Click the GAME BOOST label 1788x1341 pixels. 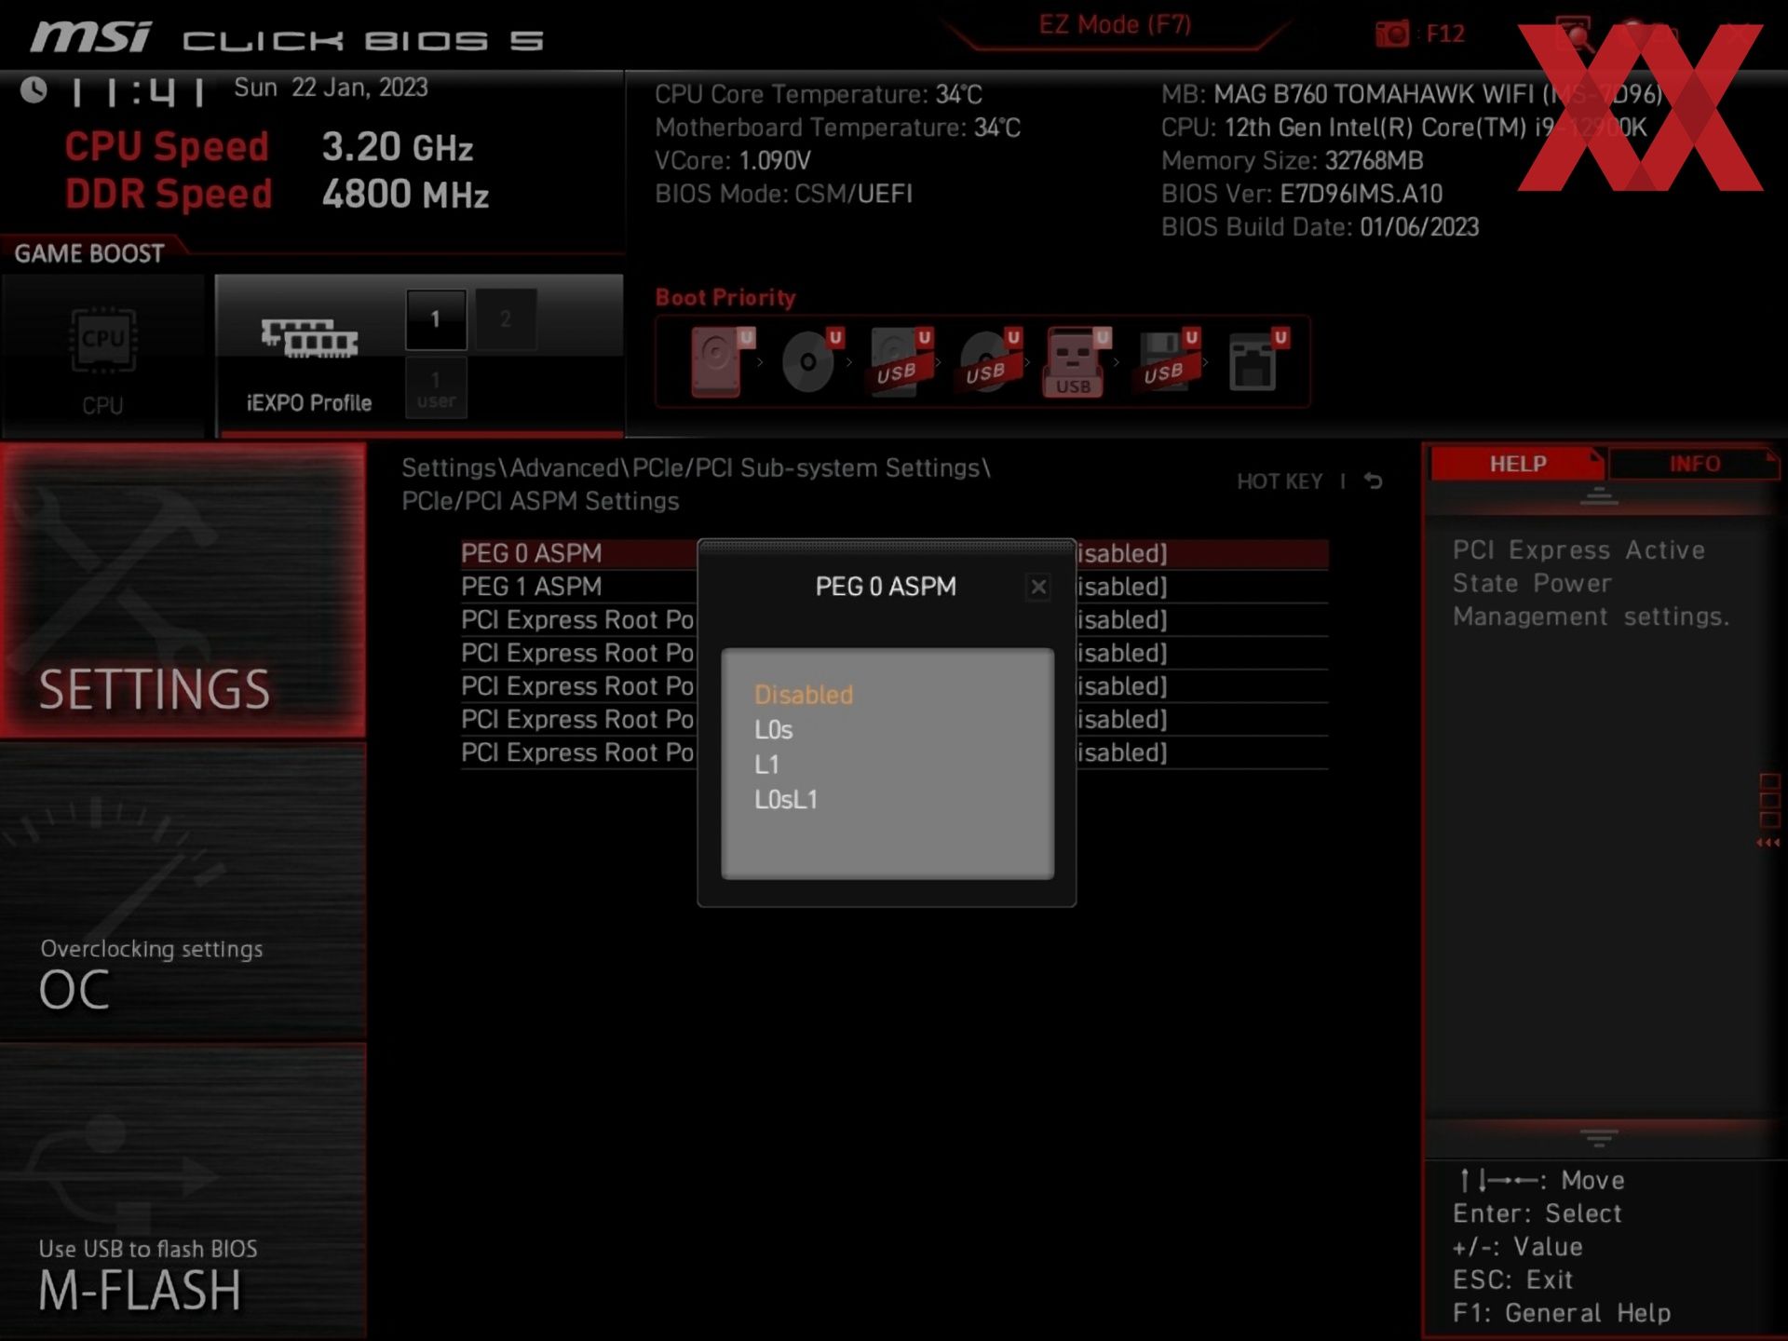point(89,253)
